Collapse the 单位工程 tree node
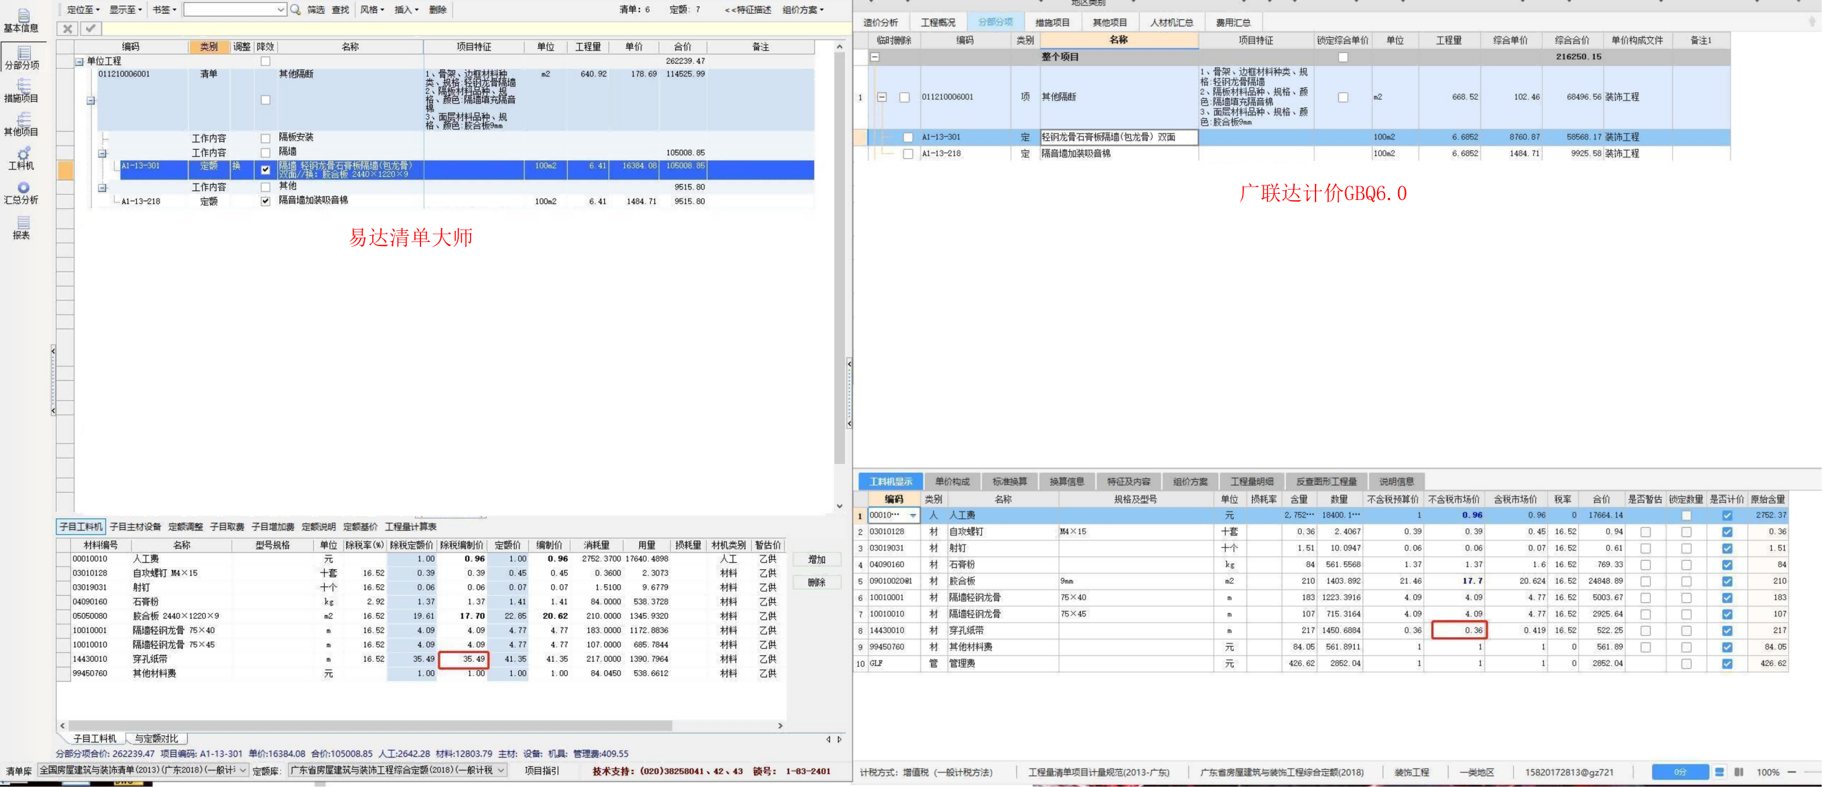Screen dimensions: 1822x787 coord(79,61)
